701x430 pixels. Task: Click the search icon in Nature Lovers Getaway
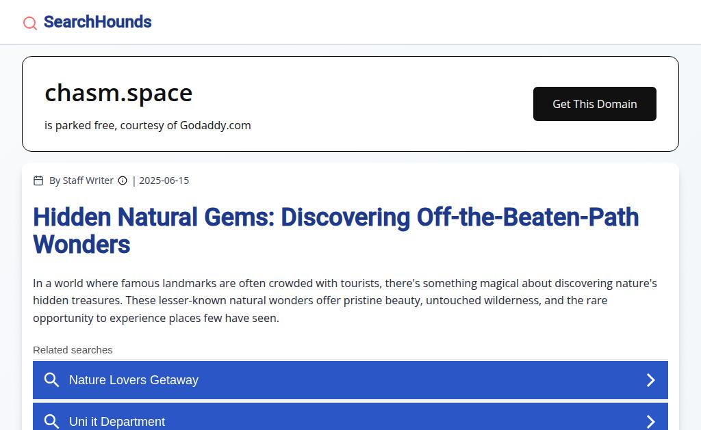pyautogui.click(x=51, y=380)
